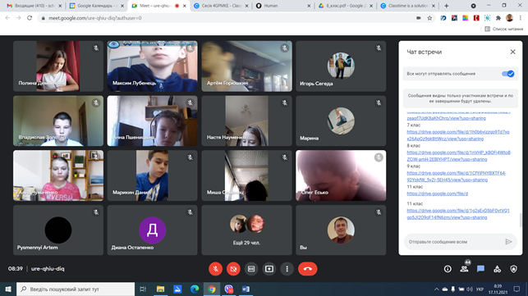Open Viber from the taskbar

(x=228, y=289)
